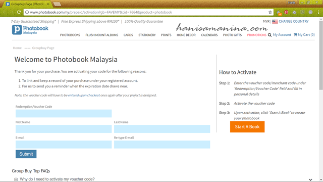This screenshot has height=182, width=323.
Task: Click the Photobook Malaysia logo
Action: (x=30, y=30)
